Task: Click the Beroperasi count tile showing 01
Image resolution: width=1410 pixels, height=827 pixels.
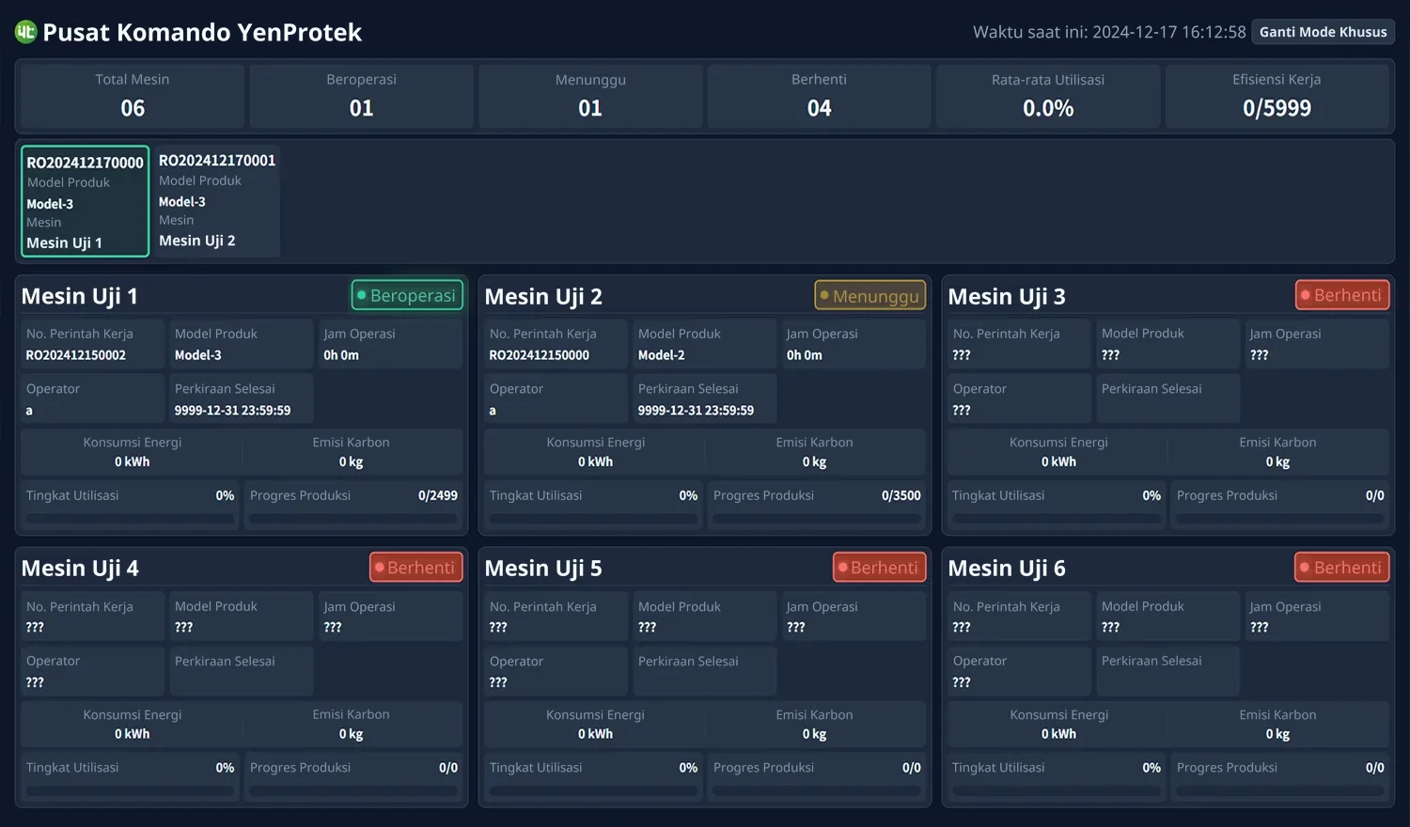Action: pos(362,96)
